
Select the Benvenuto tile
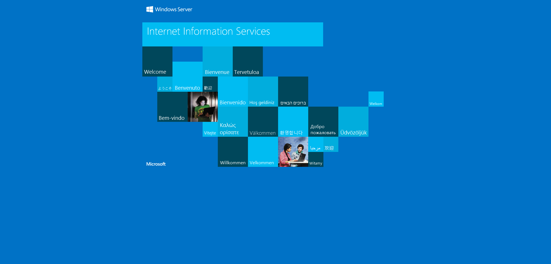pos(187,77)
